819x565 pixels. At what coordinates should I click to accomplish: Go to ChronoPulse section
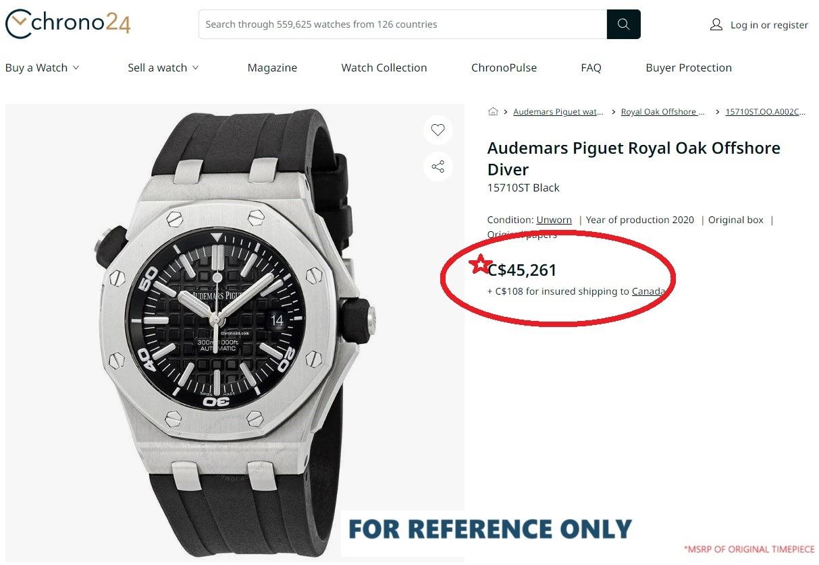[504, 67]
